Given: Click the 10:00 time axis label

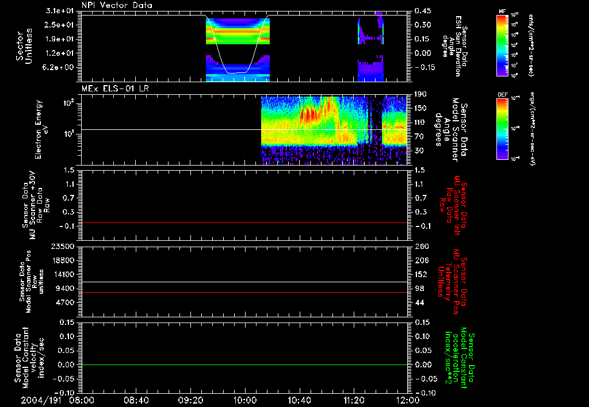Looking at the screenshot, I should (x=245, y=400).
